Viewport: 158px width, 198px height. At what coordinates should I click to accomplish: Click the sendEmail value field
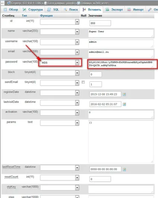tap(95, 84)
